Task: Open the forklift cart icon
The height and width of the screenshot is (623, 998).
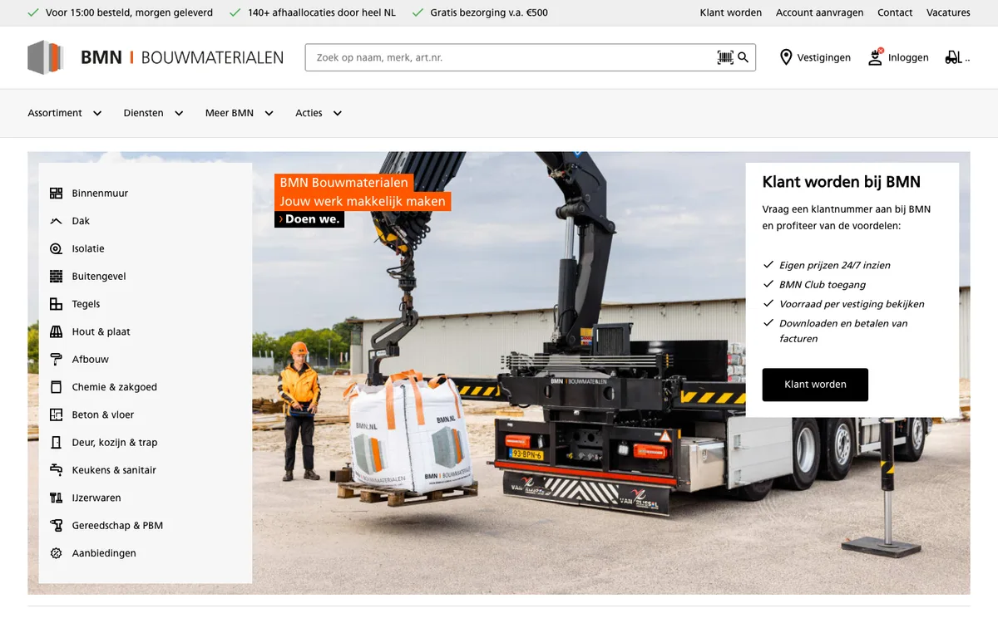Action: [x=954, y=57]
